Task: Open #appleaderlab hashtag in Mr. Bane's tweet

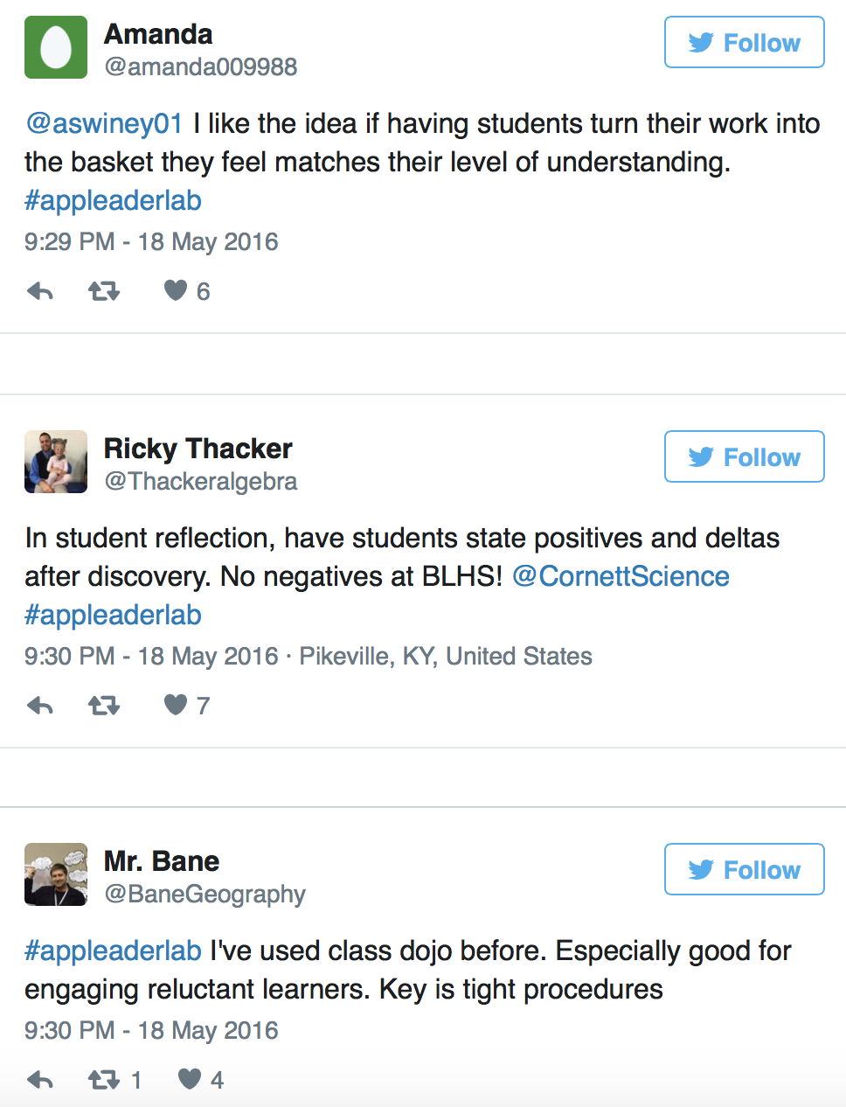Action: (x=113, y=950)
